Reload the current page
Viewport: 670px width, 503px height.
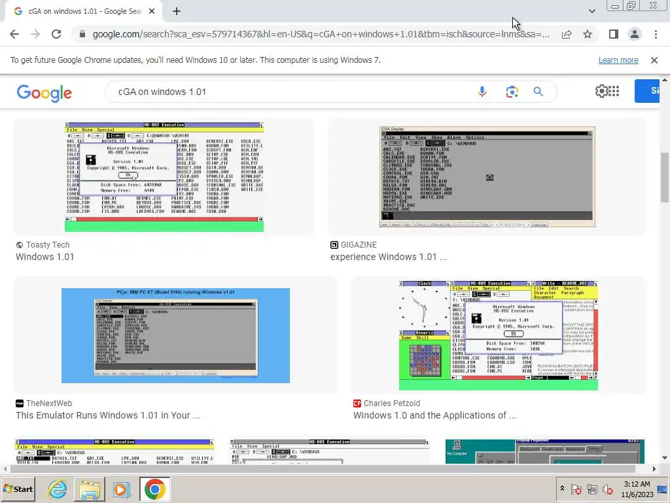pos(56,34)
